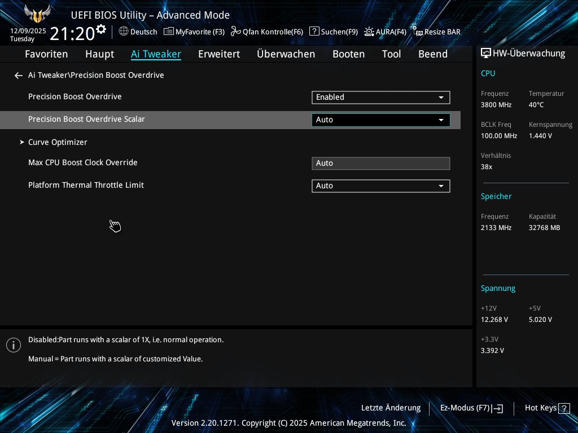The width and height of the screenshot is (578, 433).
Task: Open AURA (F4) lighting settings
Action: pos(385,32)
